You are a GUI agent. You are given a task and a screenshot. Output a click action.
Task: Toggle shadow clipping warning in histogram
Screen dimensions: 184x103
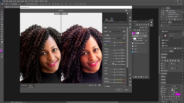click(x=103, y=13)
